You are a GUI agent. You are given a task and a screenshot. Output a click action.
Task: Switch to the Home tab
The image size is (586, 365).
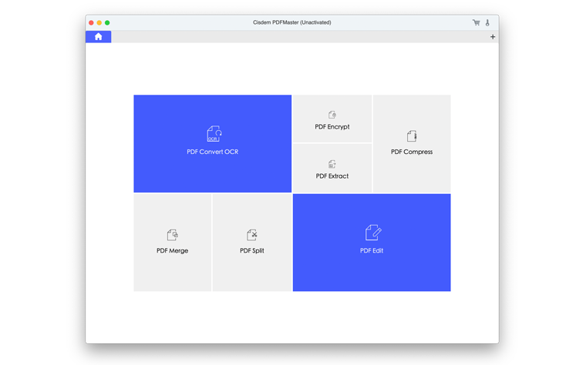(x=98, y=36)
